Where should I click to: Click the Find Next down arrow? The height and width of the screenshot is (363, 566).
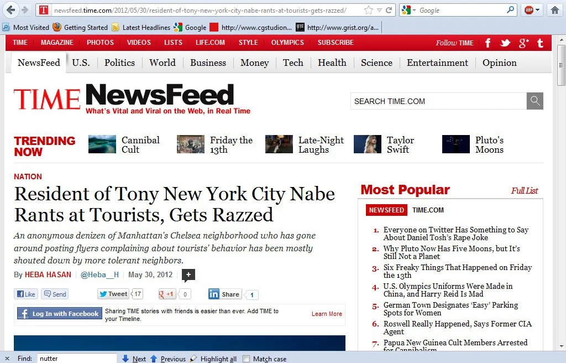click(x=125, y=359)
